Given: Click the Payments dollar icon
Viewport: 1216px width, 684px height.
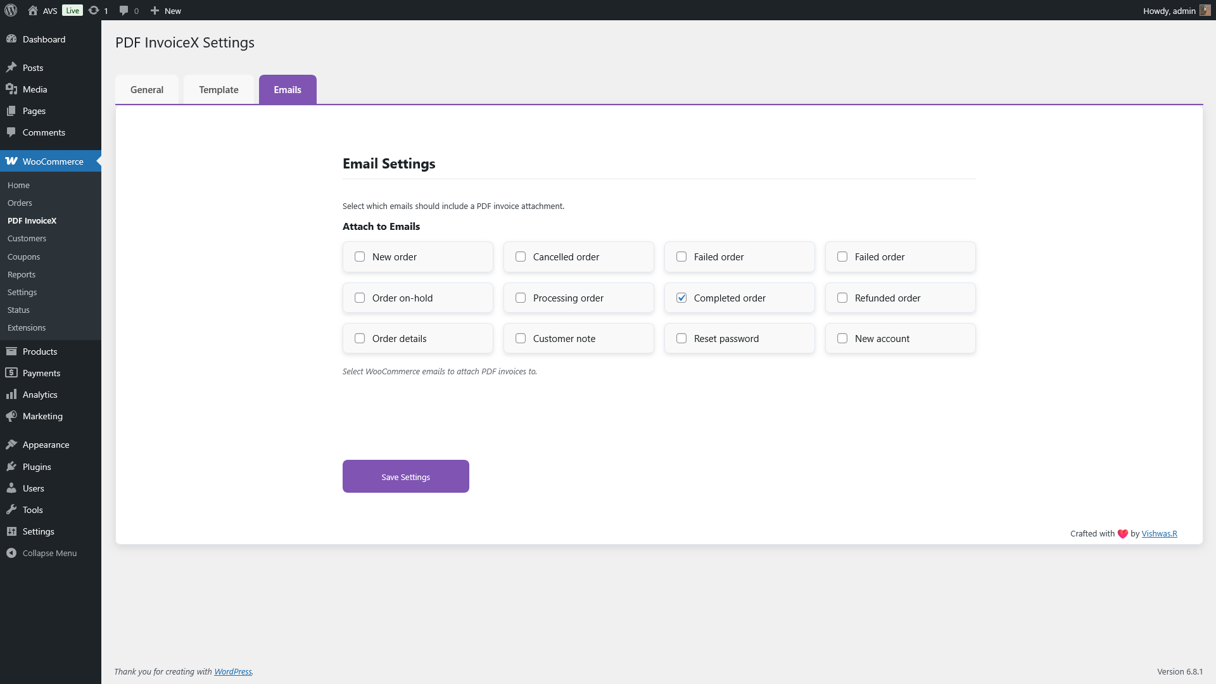Looking at the screenshot, I should pos(11,373).
